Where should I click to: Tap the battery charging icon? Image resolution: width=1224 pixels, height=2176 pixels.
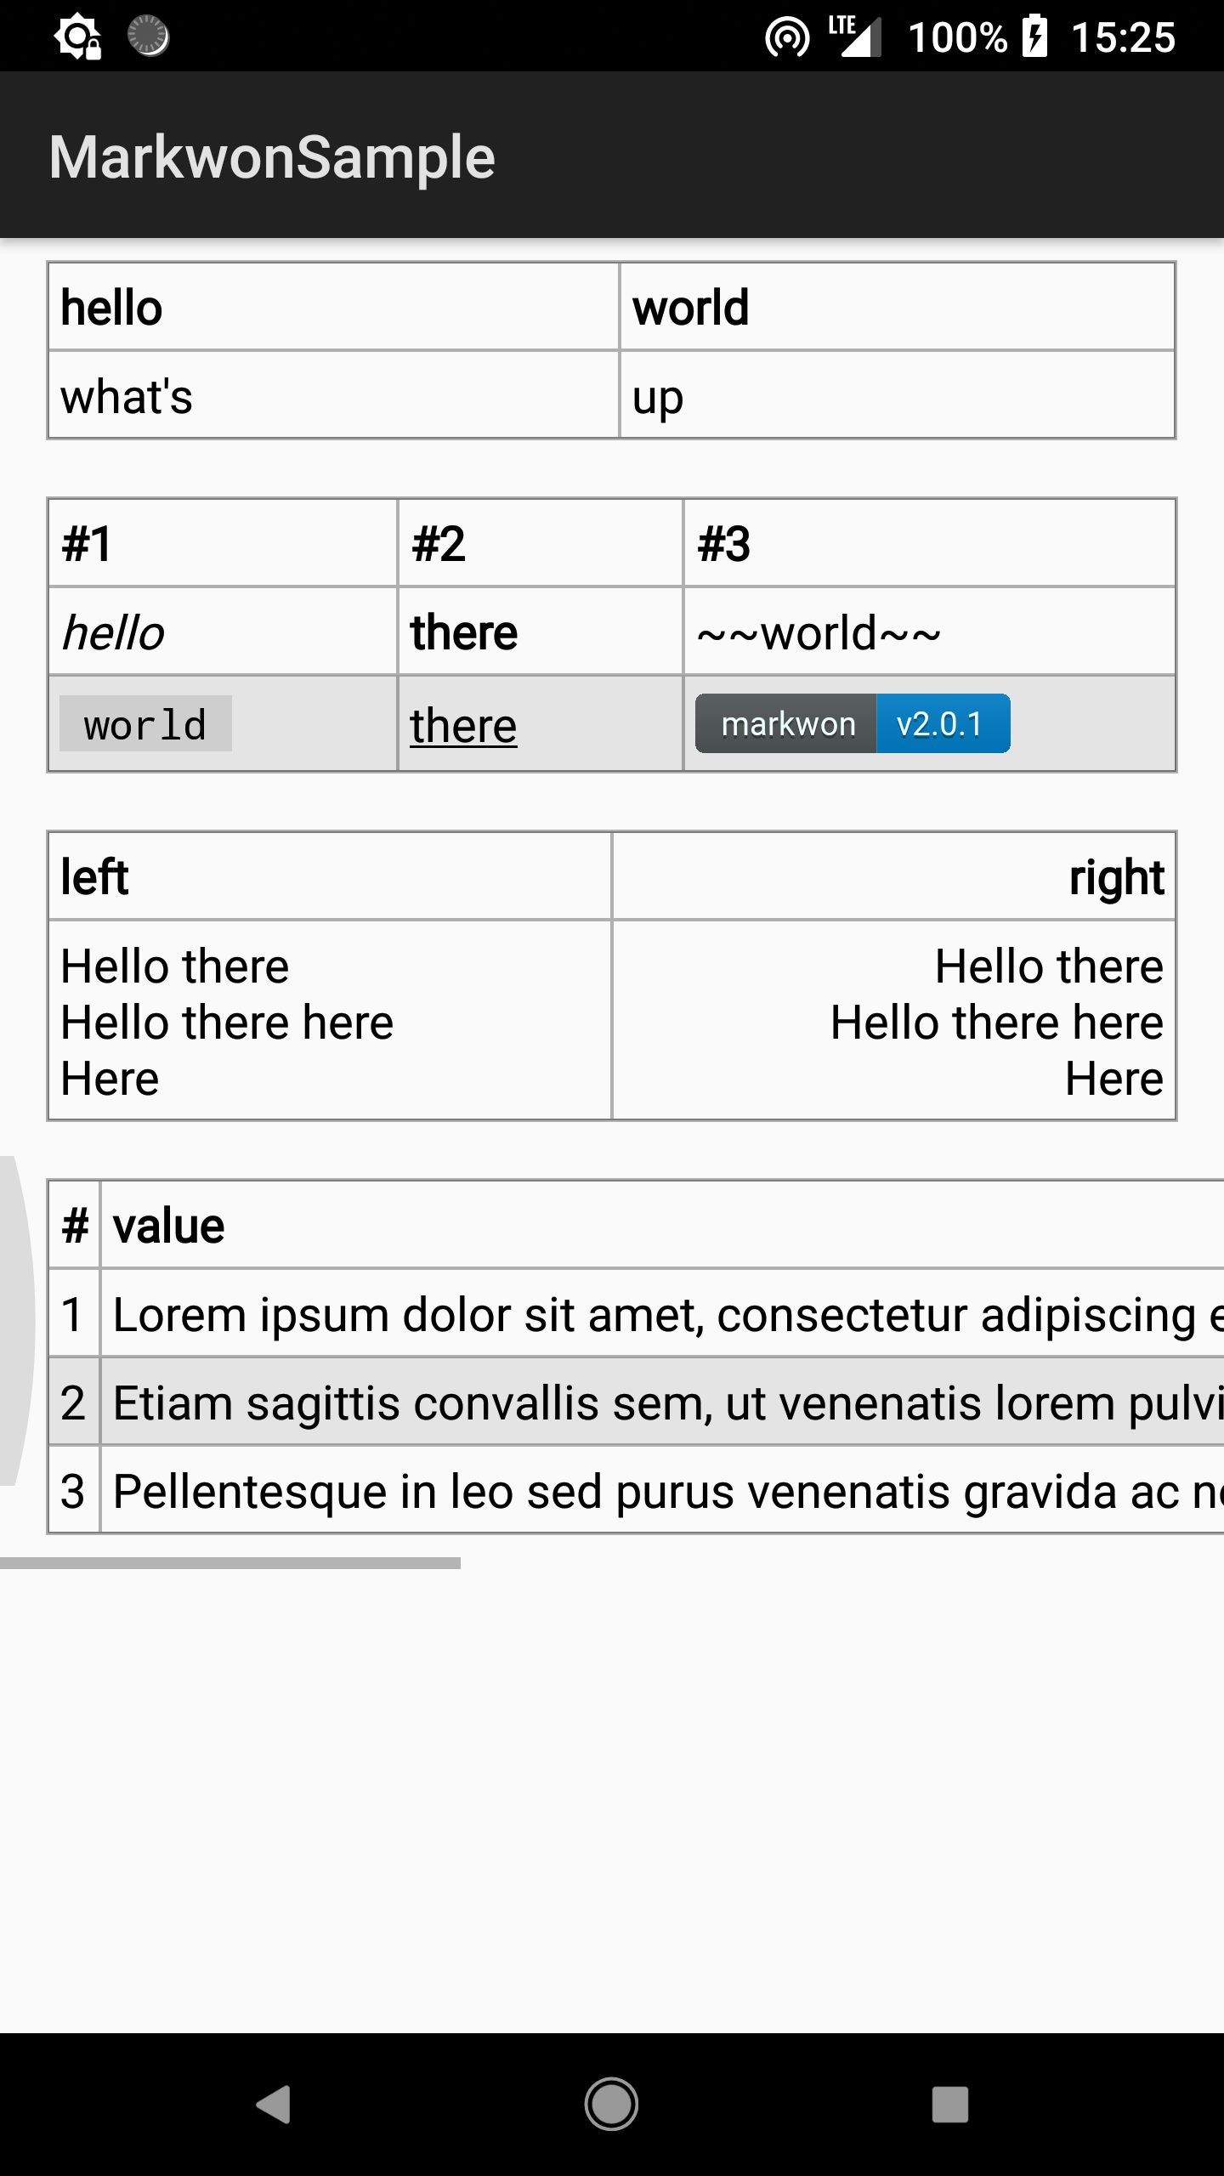pyautogui.click(x=1034, y=37)
